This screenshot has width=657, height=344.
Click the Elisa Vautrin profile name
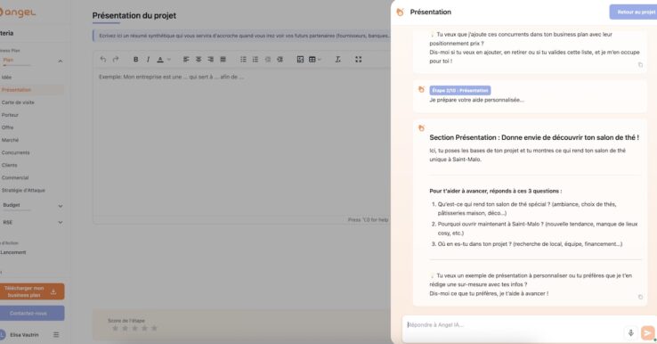24,335
